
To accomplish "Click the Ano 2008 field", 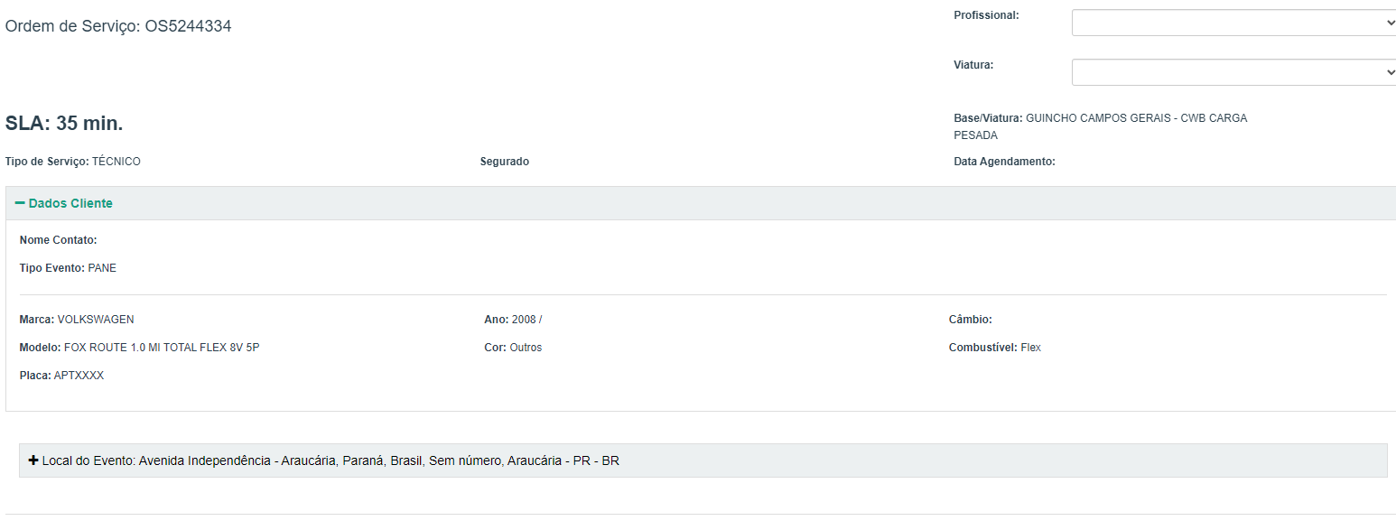I will pyautogui.click(x=513, y=320).
